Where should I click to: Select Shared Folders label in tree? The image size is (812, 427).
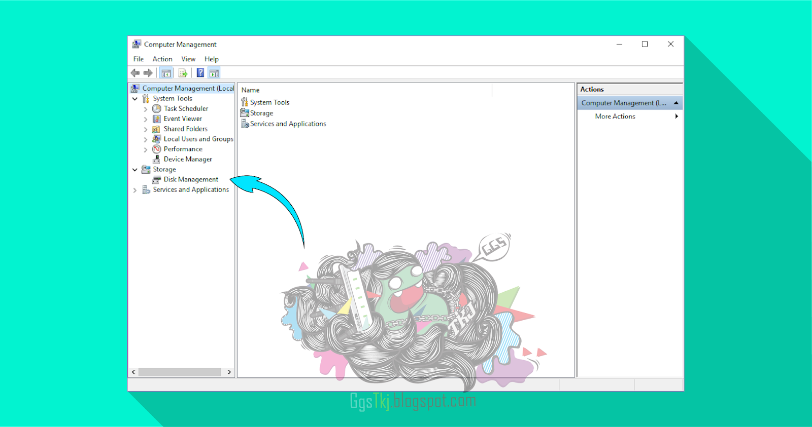point(185,129)
